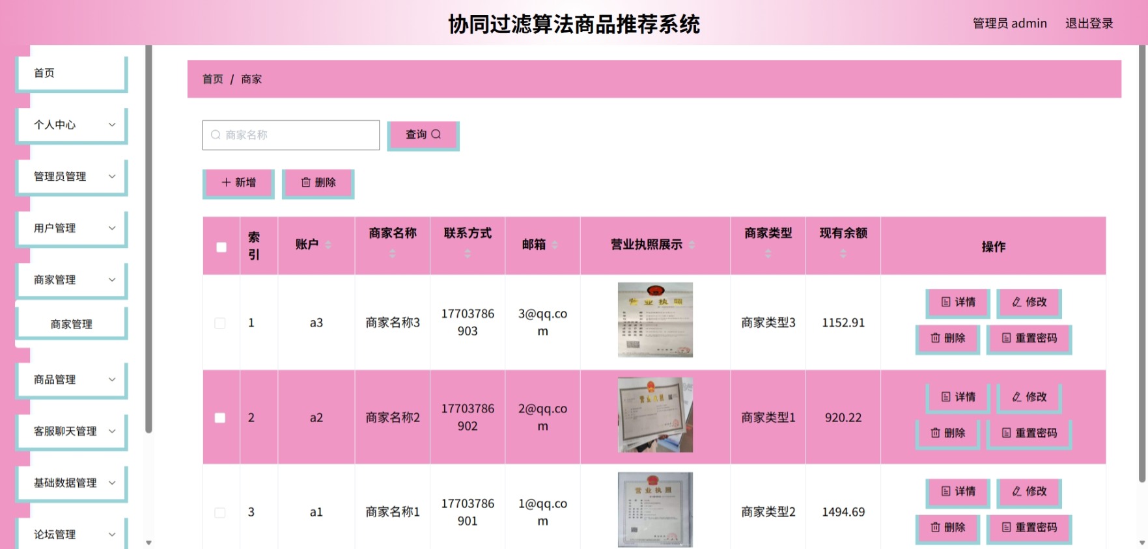Click the sidebar vertical scrollbar
This screenshot has width=1148, height=549.
(x=148, y=239)
